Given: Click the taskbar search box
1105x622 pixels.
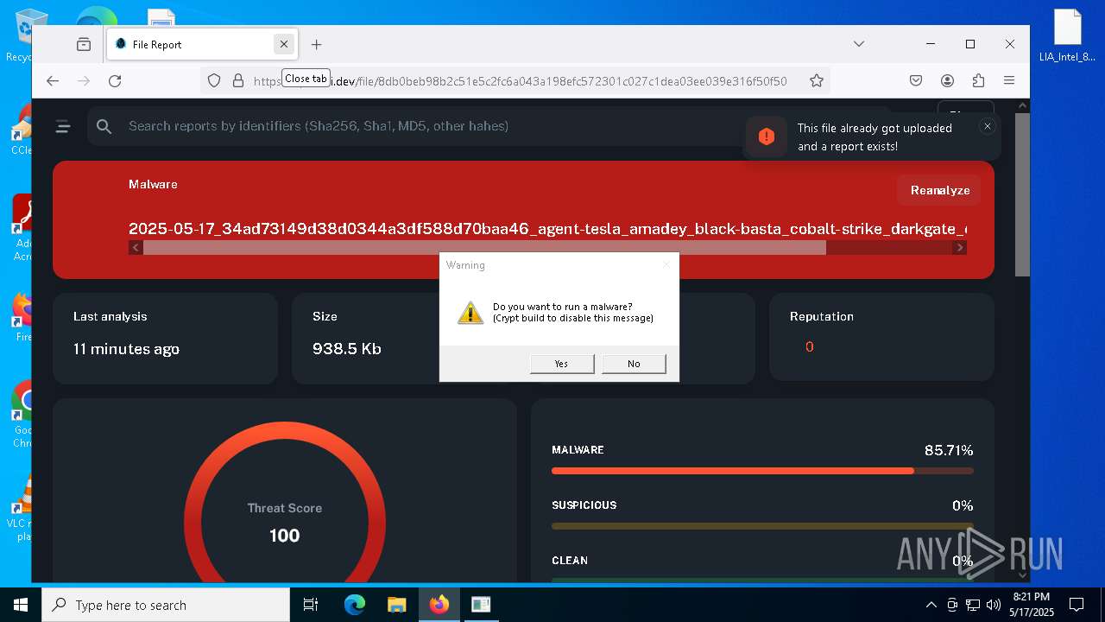Looking at the screenshot, I should tap(166, 605).
